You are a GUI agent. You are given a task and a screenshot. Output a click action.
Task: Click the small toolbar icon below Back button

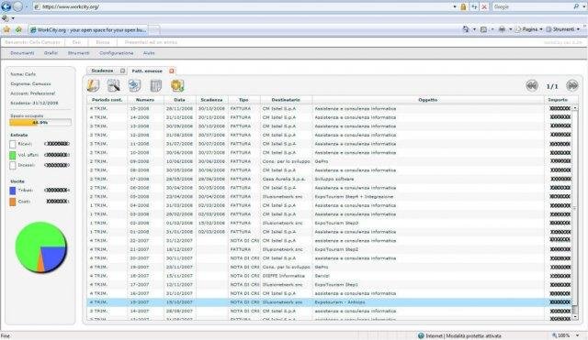click(x=6, y=18)
